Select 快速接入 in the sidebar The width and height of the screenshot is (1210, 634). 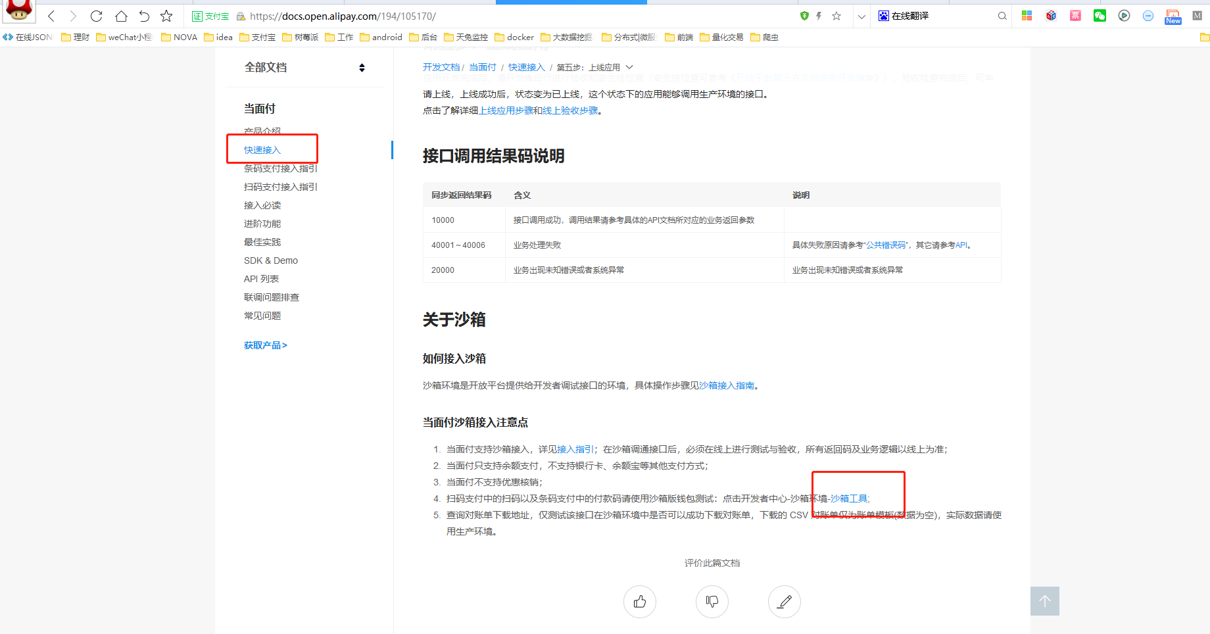point(262,150)
